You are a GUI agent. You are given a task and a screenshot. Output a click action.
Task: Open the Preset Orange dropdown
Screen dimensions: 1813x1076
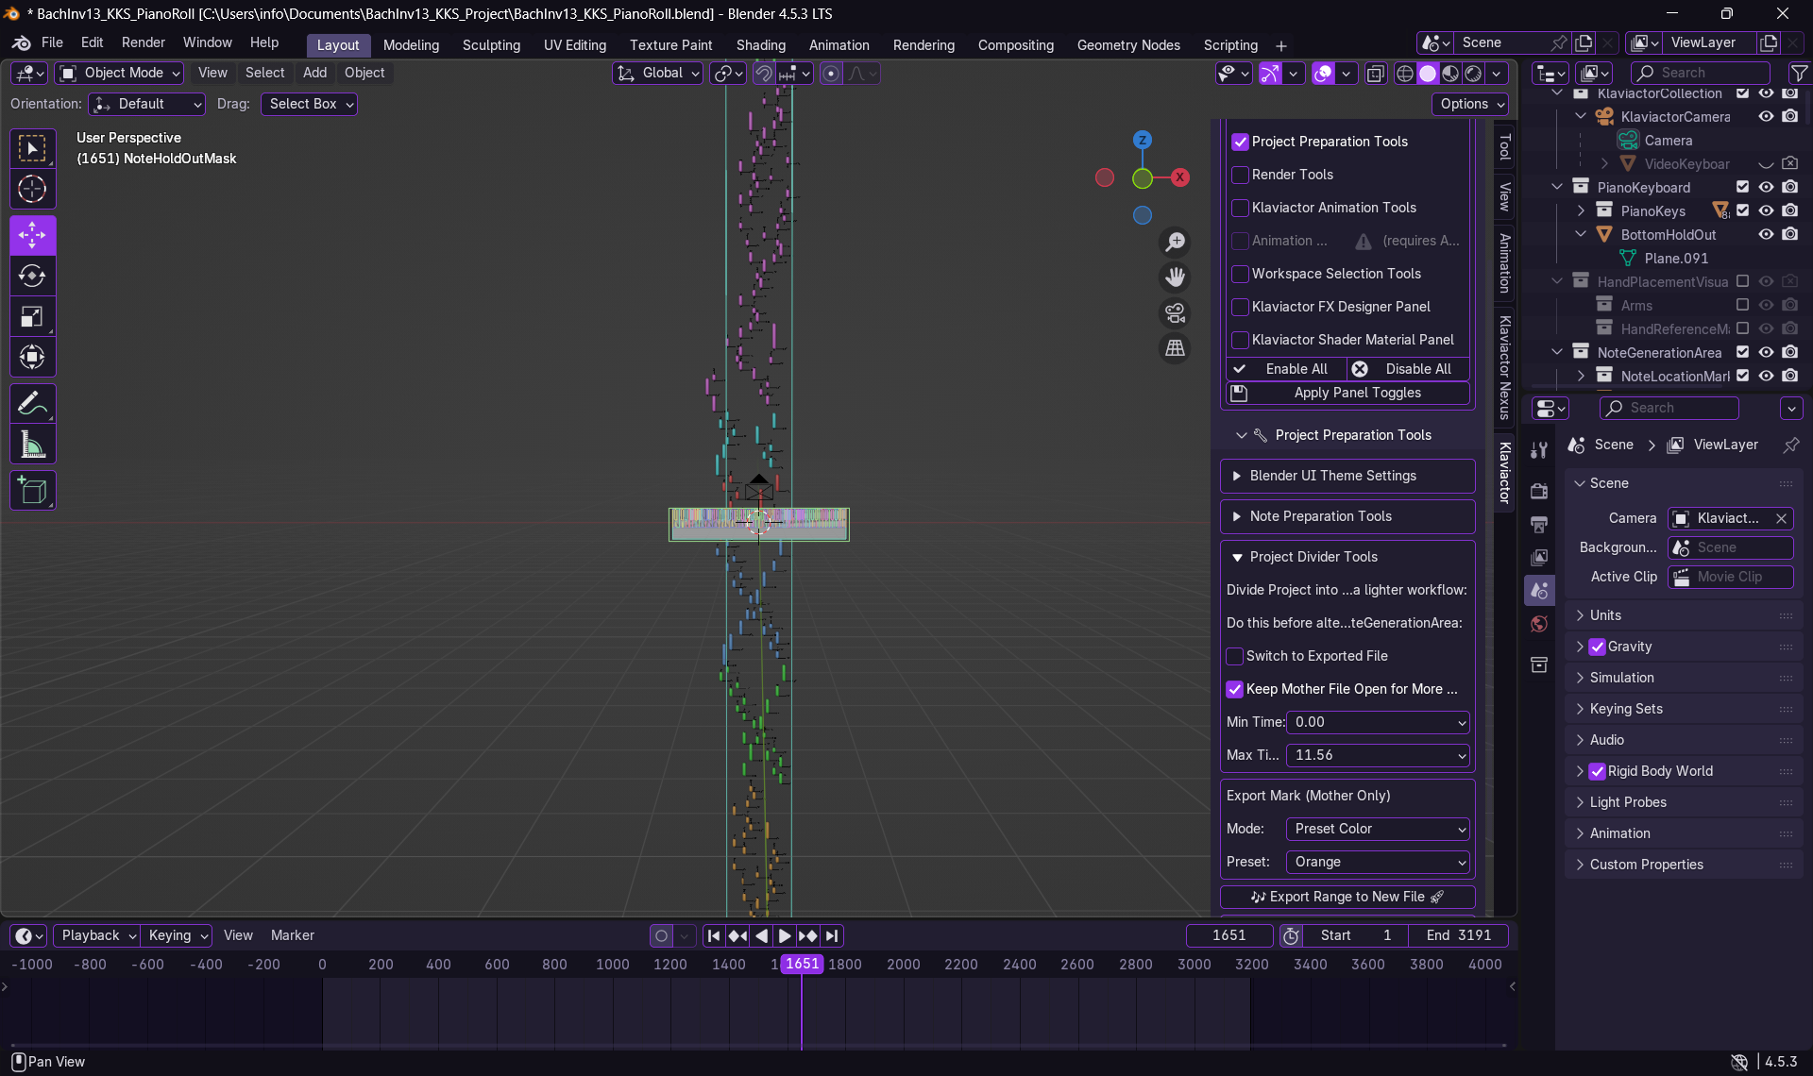1377,862
